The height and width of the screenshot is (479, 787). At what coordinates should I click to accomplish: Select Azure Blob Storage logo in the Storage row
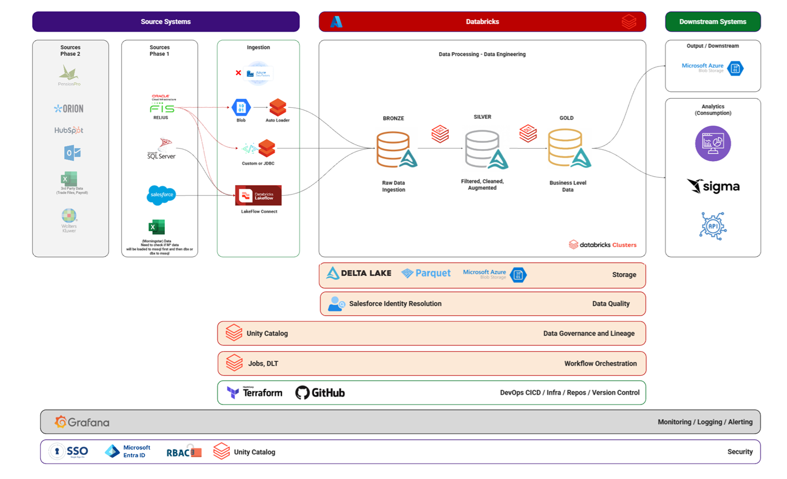(495, 274)
